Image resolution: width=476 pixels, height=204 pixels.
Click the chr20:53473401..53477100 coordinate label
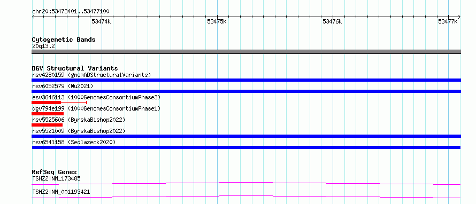coord(71,12)
